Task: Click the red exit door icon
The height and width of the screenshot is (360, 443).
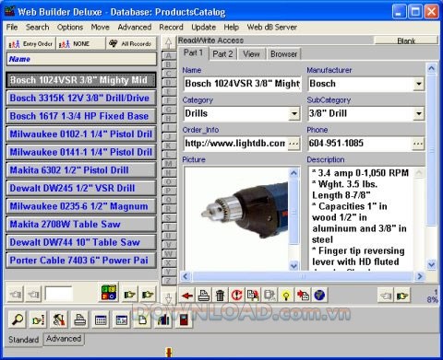Action: pos(184,319)
